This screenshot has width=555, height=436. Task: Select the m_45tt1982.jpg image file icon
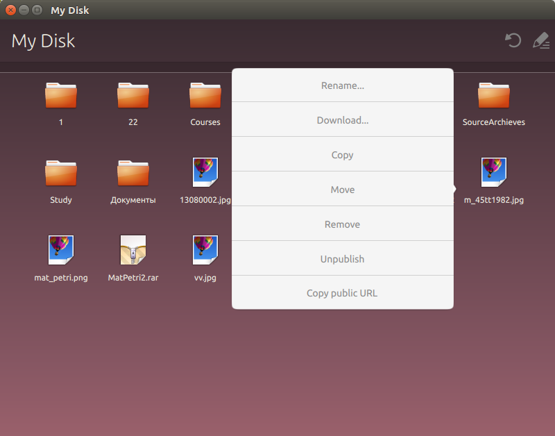pyautogui.click(x=494, y=172)
